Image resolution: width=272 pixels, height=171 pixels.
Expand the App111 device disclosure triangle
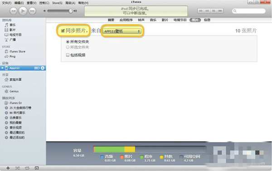(2, 68)
